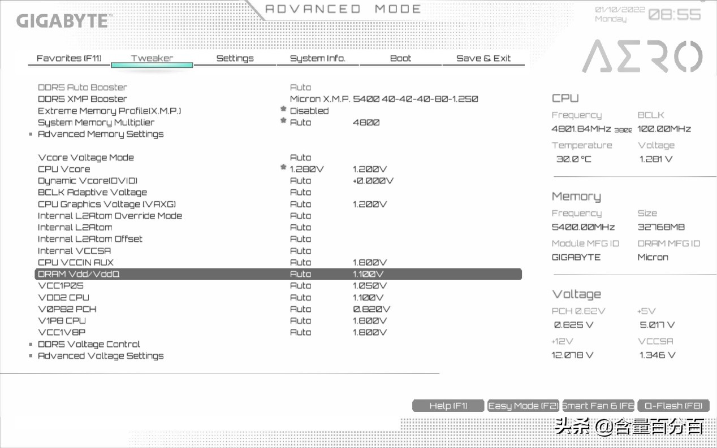Screen dimensions: 717x448
Task: Click the GIGABYTE logo
Action: [x=62, y=21]
